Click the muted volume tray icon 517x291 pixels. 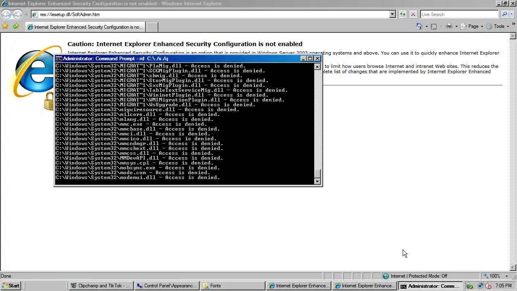[488, 286]
